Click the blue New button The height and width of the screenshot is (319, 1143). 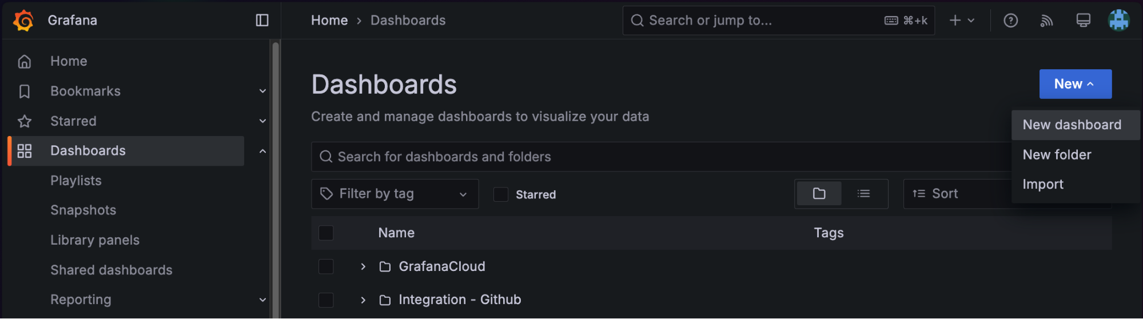click(1075, 84)
